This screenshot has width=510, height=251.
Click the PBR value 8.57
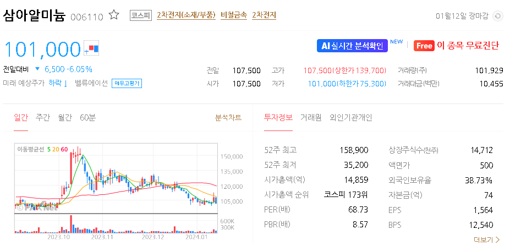tap(360, 225)
